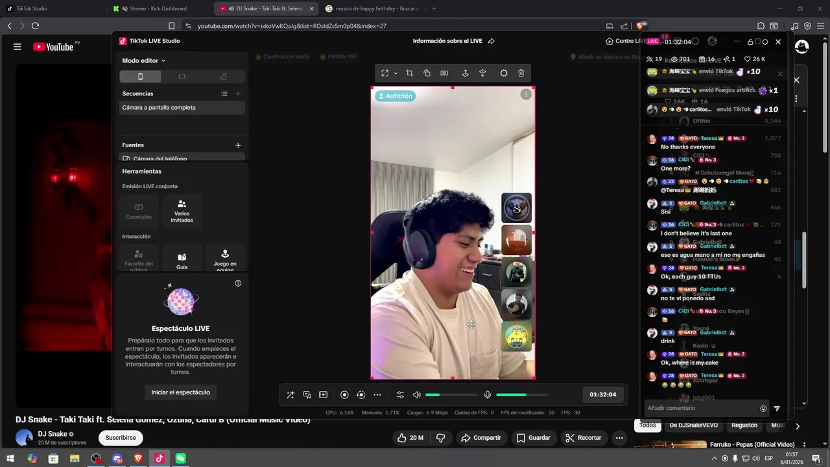Click the Compartir button
This screenshot has width=830, height=467.
click(x=480, y=438)
